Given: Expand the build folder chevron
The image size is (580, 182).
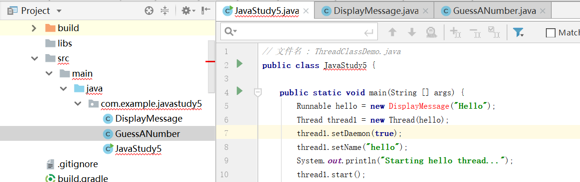Looking at the screenshot, I should 34,28.
